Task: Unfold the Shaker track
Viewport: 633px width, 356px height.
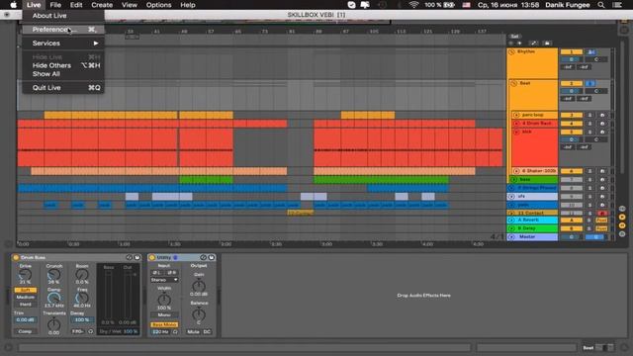Action: point(516,171)
